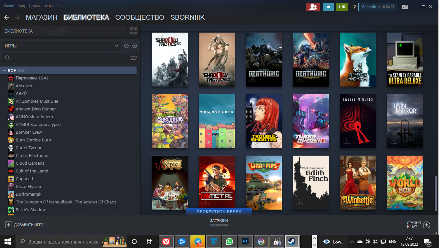Open the Friends and Chat plus icon

426,225
